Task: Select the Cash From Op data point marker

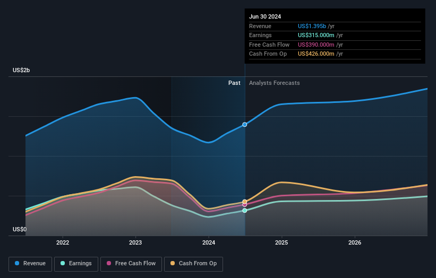Action: pyautogui.click(x=245, y=202)
